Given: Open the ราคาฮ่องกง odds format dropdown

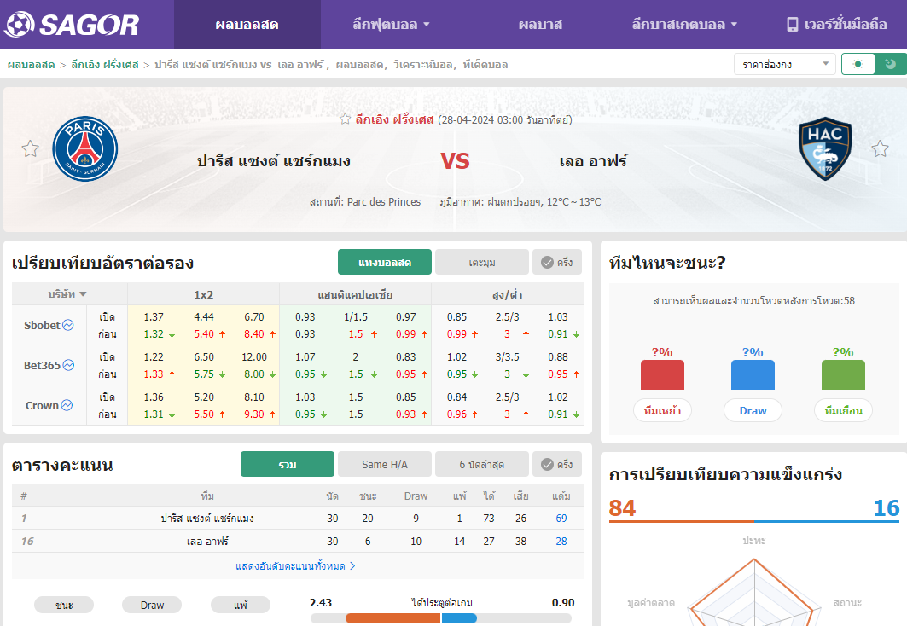Looking at the screenshot, I should pos(784,64).
